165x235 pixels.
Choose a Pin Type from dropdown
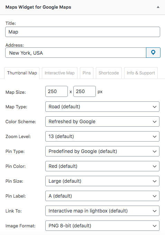coord(102,151)
